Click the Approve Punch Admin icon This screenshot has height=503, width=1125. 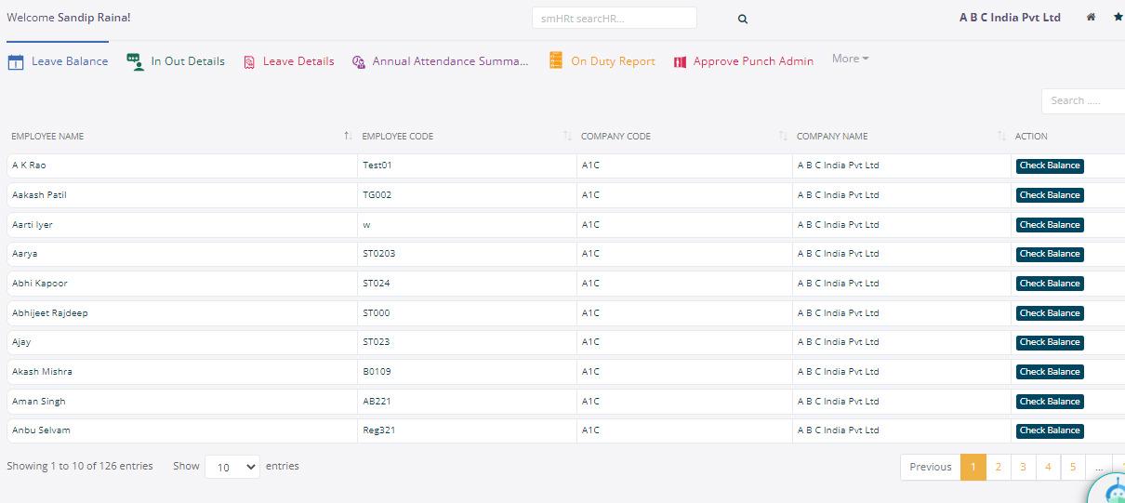680,62
